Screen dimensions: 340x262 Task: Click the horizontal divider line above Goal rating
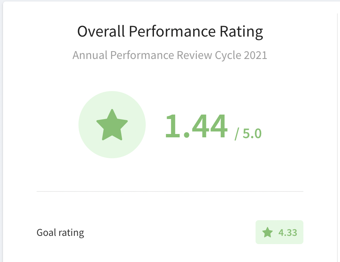tap(170, 191)
